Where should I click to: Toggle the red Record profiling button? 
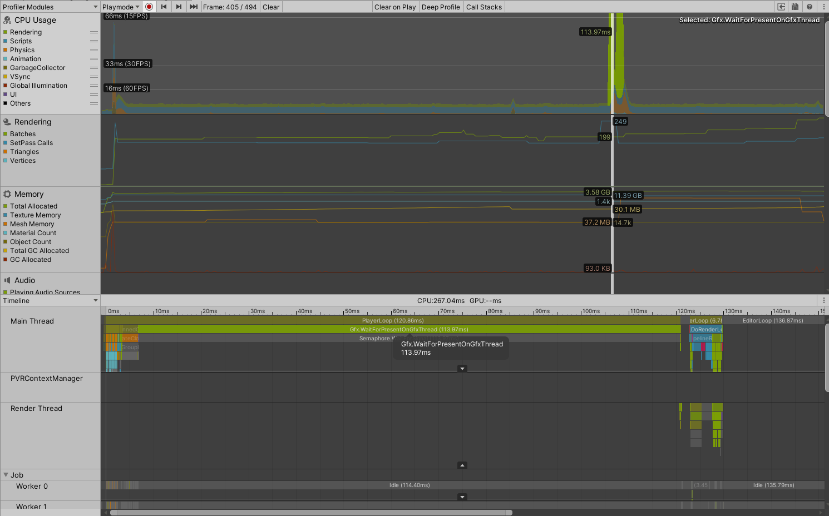(149, 7)
